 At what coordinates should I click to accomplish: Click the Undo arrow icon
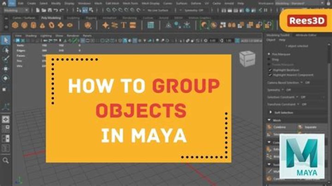point(56,10)
